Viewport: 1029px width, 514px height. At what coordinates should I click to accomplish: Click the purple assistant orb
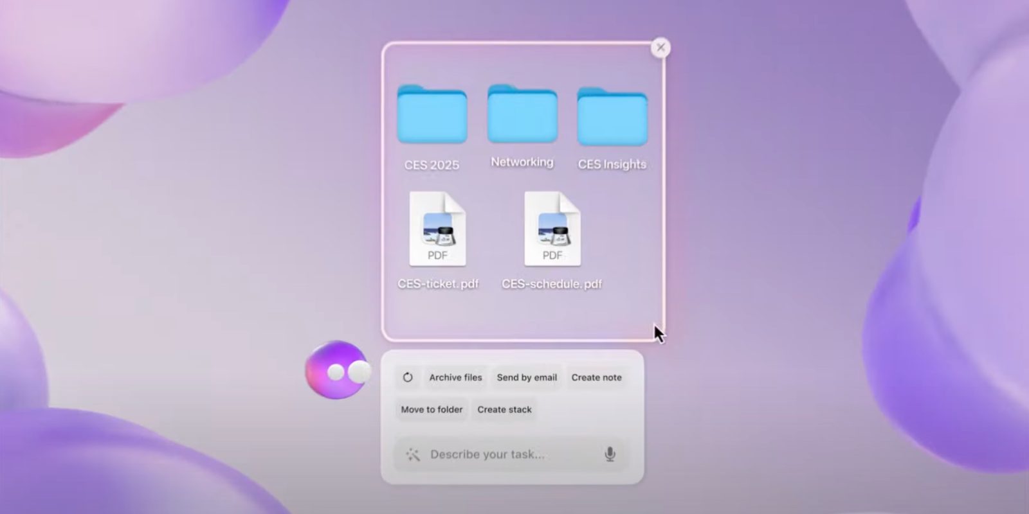coord(336,370)
